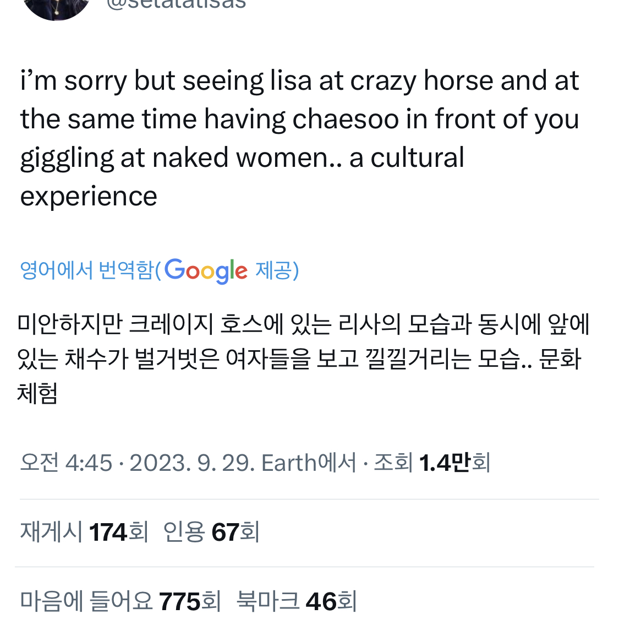This screenshot has height=625, width=619.
Task: Click the Korean translated text paragraph
Action: pyautogui.click(x=303, y=358)
